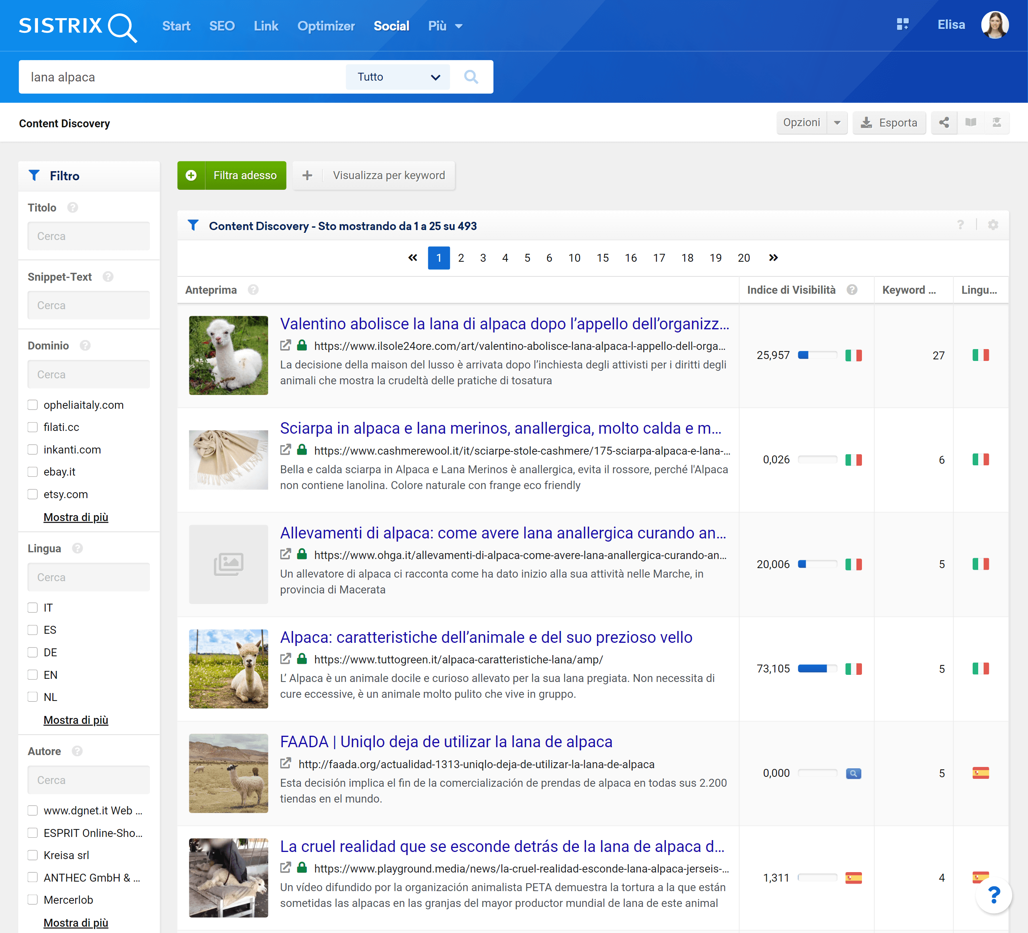
Task: Expand more authors with Mostra di più
Action: pyautogui.click(x=76, y=922)
